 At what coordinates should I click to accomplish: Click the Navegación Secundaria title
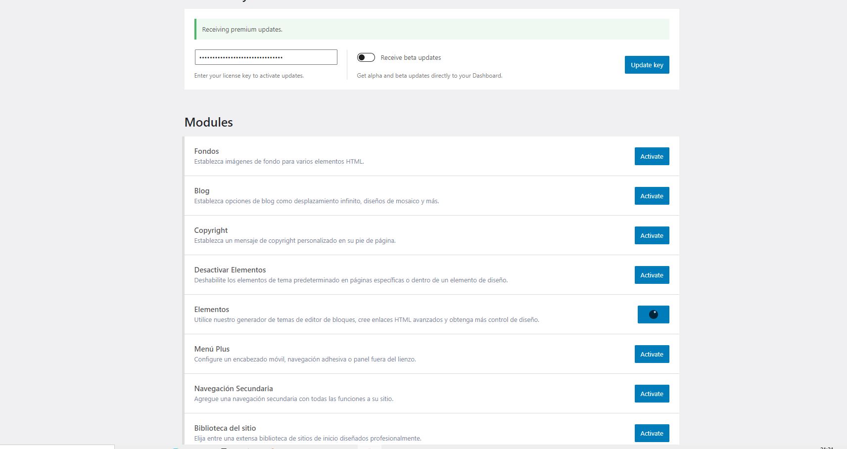tap(234, 389)
